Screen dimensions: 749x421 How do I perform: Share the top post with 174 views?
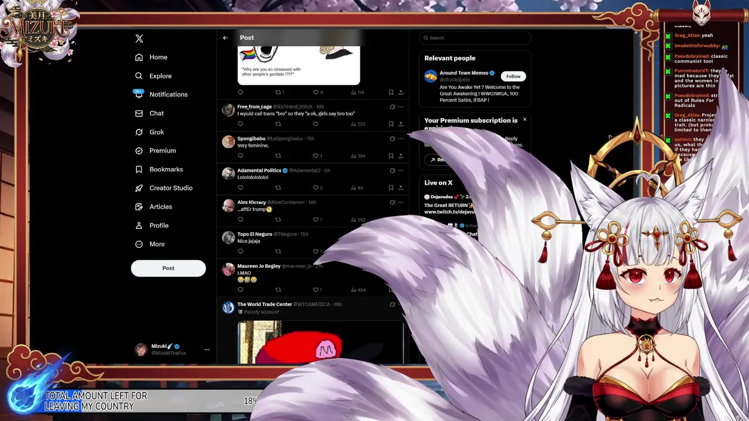click(401, 92)
